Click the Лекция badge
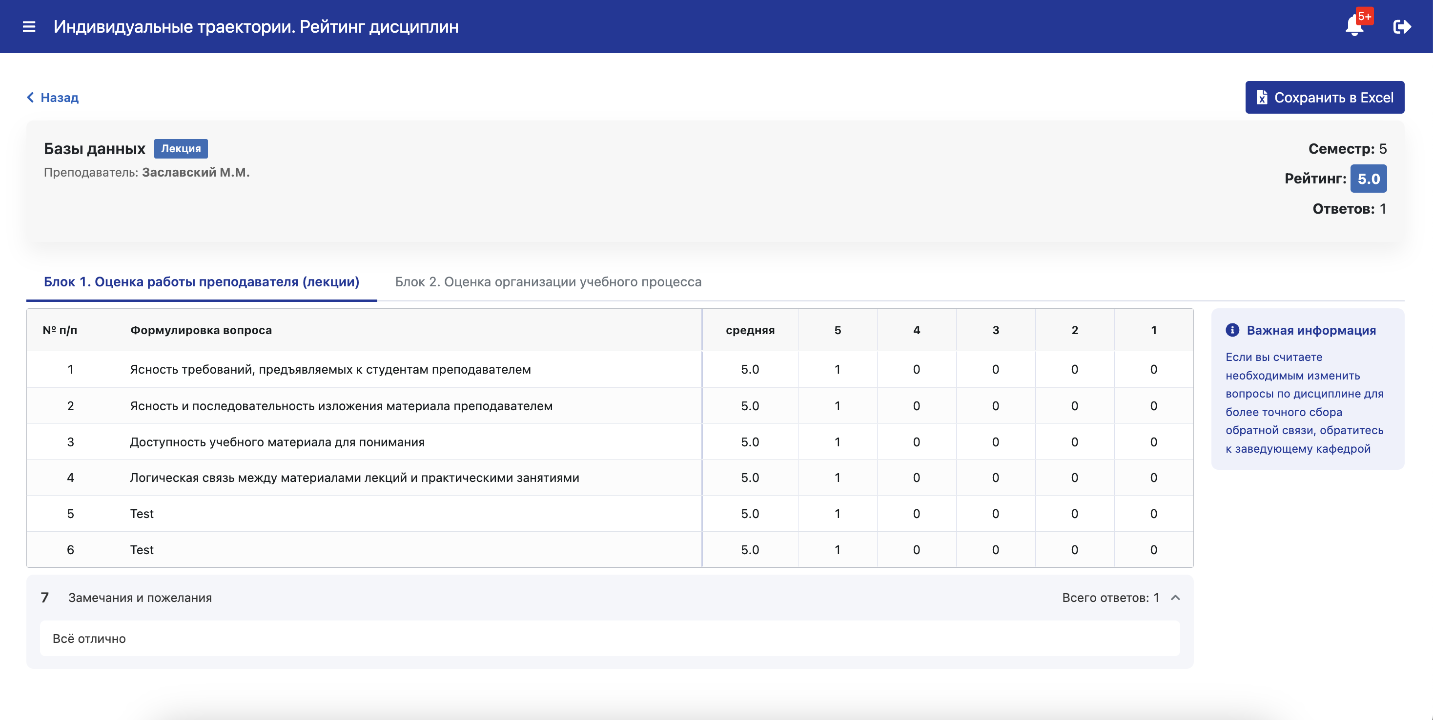This screenshot has width=1433, height=720. tap(181, 148)
